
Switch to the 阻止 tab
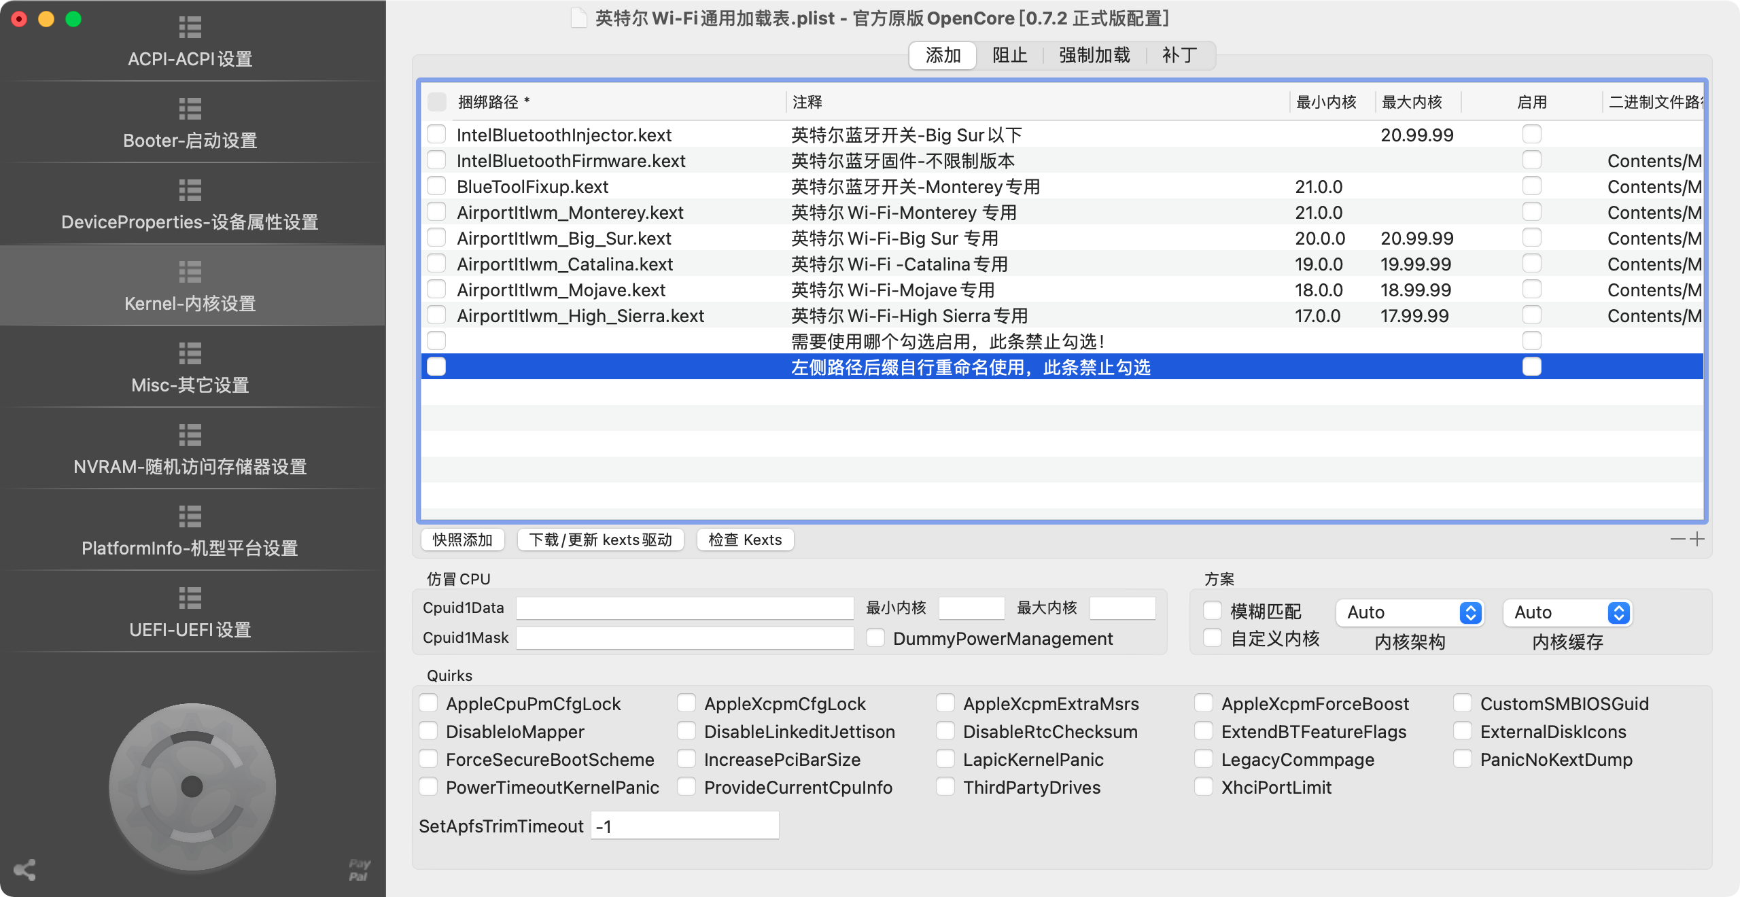pyautogui.click(x=1009, y=55)
